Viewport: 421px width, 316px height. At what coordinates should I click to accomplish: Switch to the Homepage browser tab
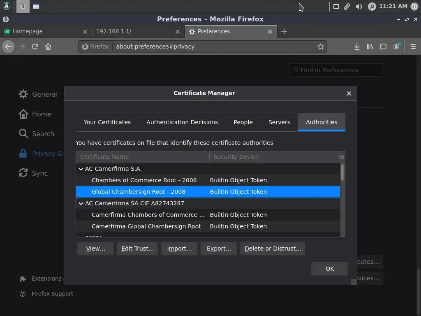click(x=46, y=31)
